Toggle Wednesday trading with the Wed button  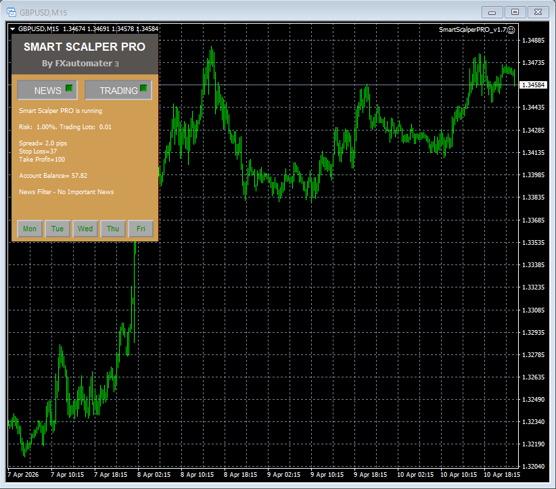[85, 229]
